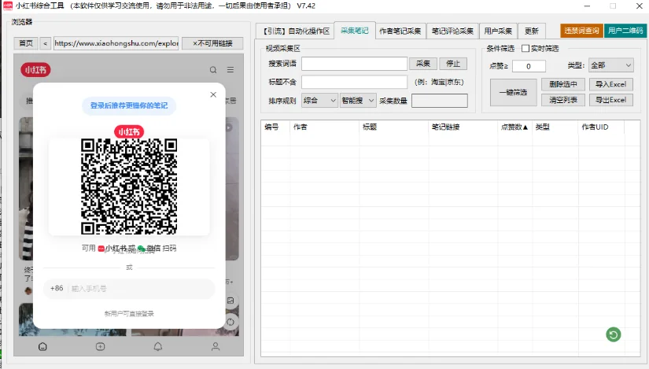Click the 首页 browser button
Image resolution: width=649 pixels, height=369 pixels.
(26, 43)
